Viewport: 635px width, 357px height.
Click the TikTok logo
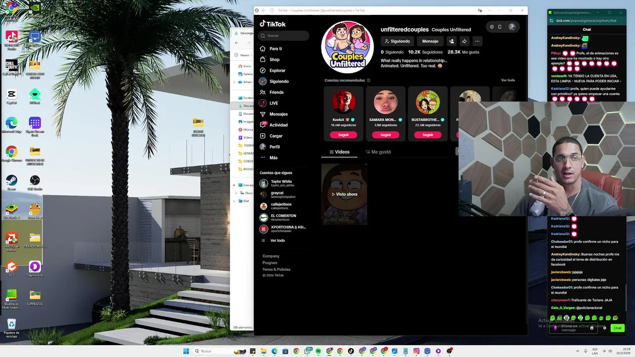[273, 24]
